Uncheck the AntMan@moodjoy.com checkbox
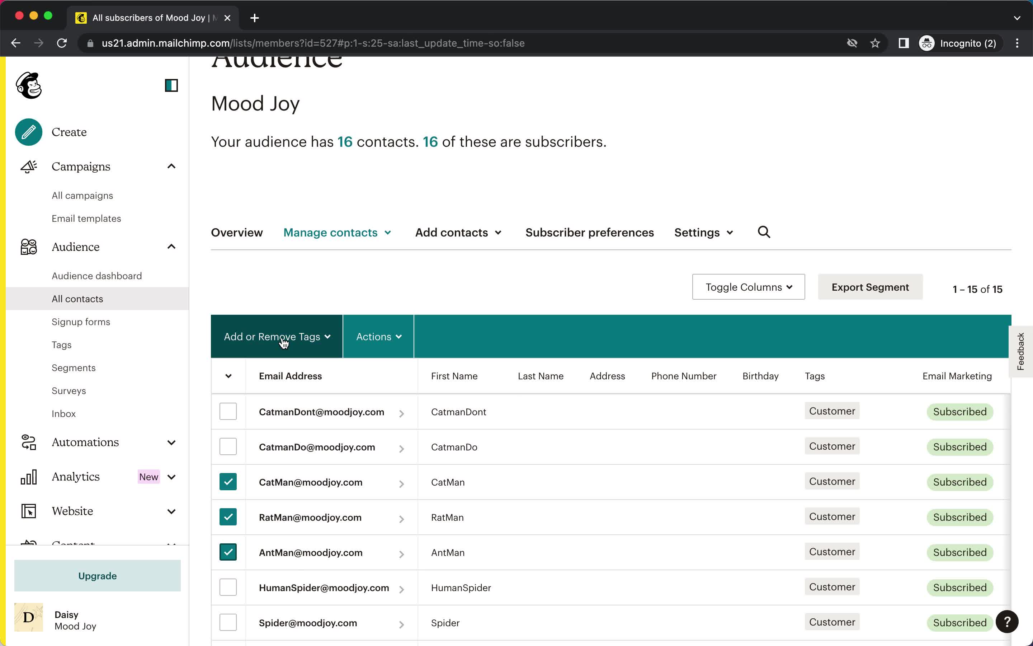 pyautogui.click(x=228, y=552)
